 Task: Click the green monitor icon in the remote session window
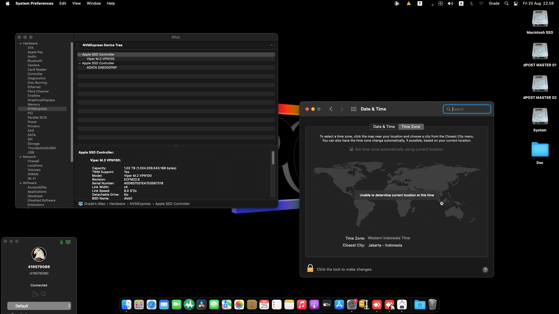[x=68, y=242]
